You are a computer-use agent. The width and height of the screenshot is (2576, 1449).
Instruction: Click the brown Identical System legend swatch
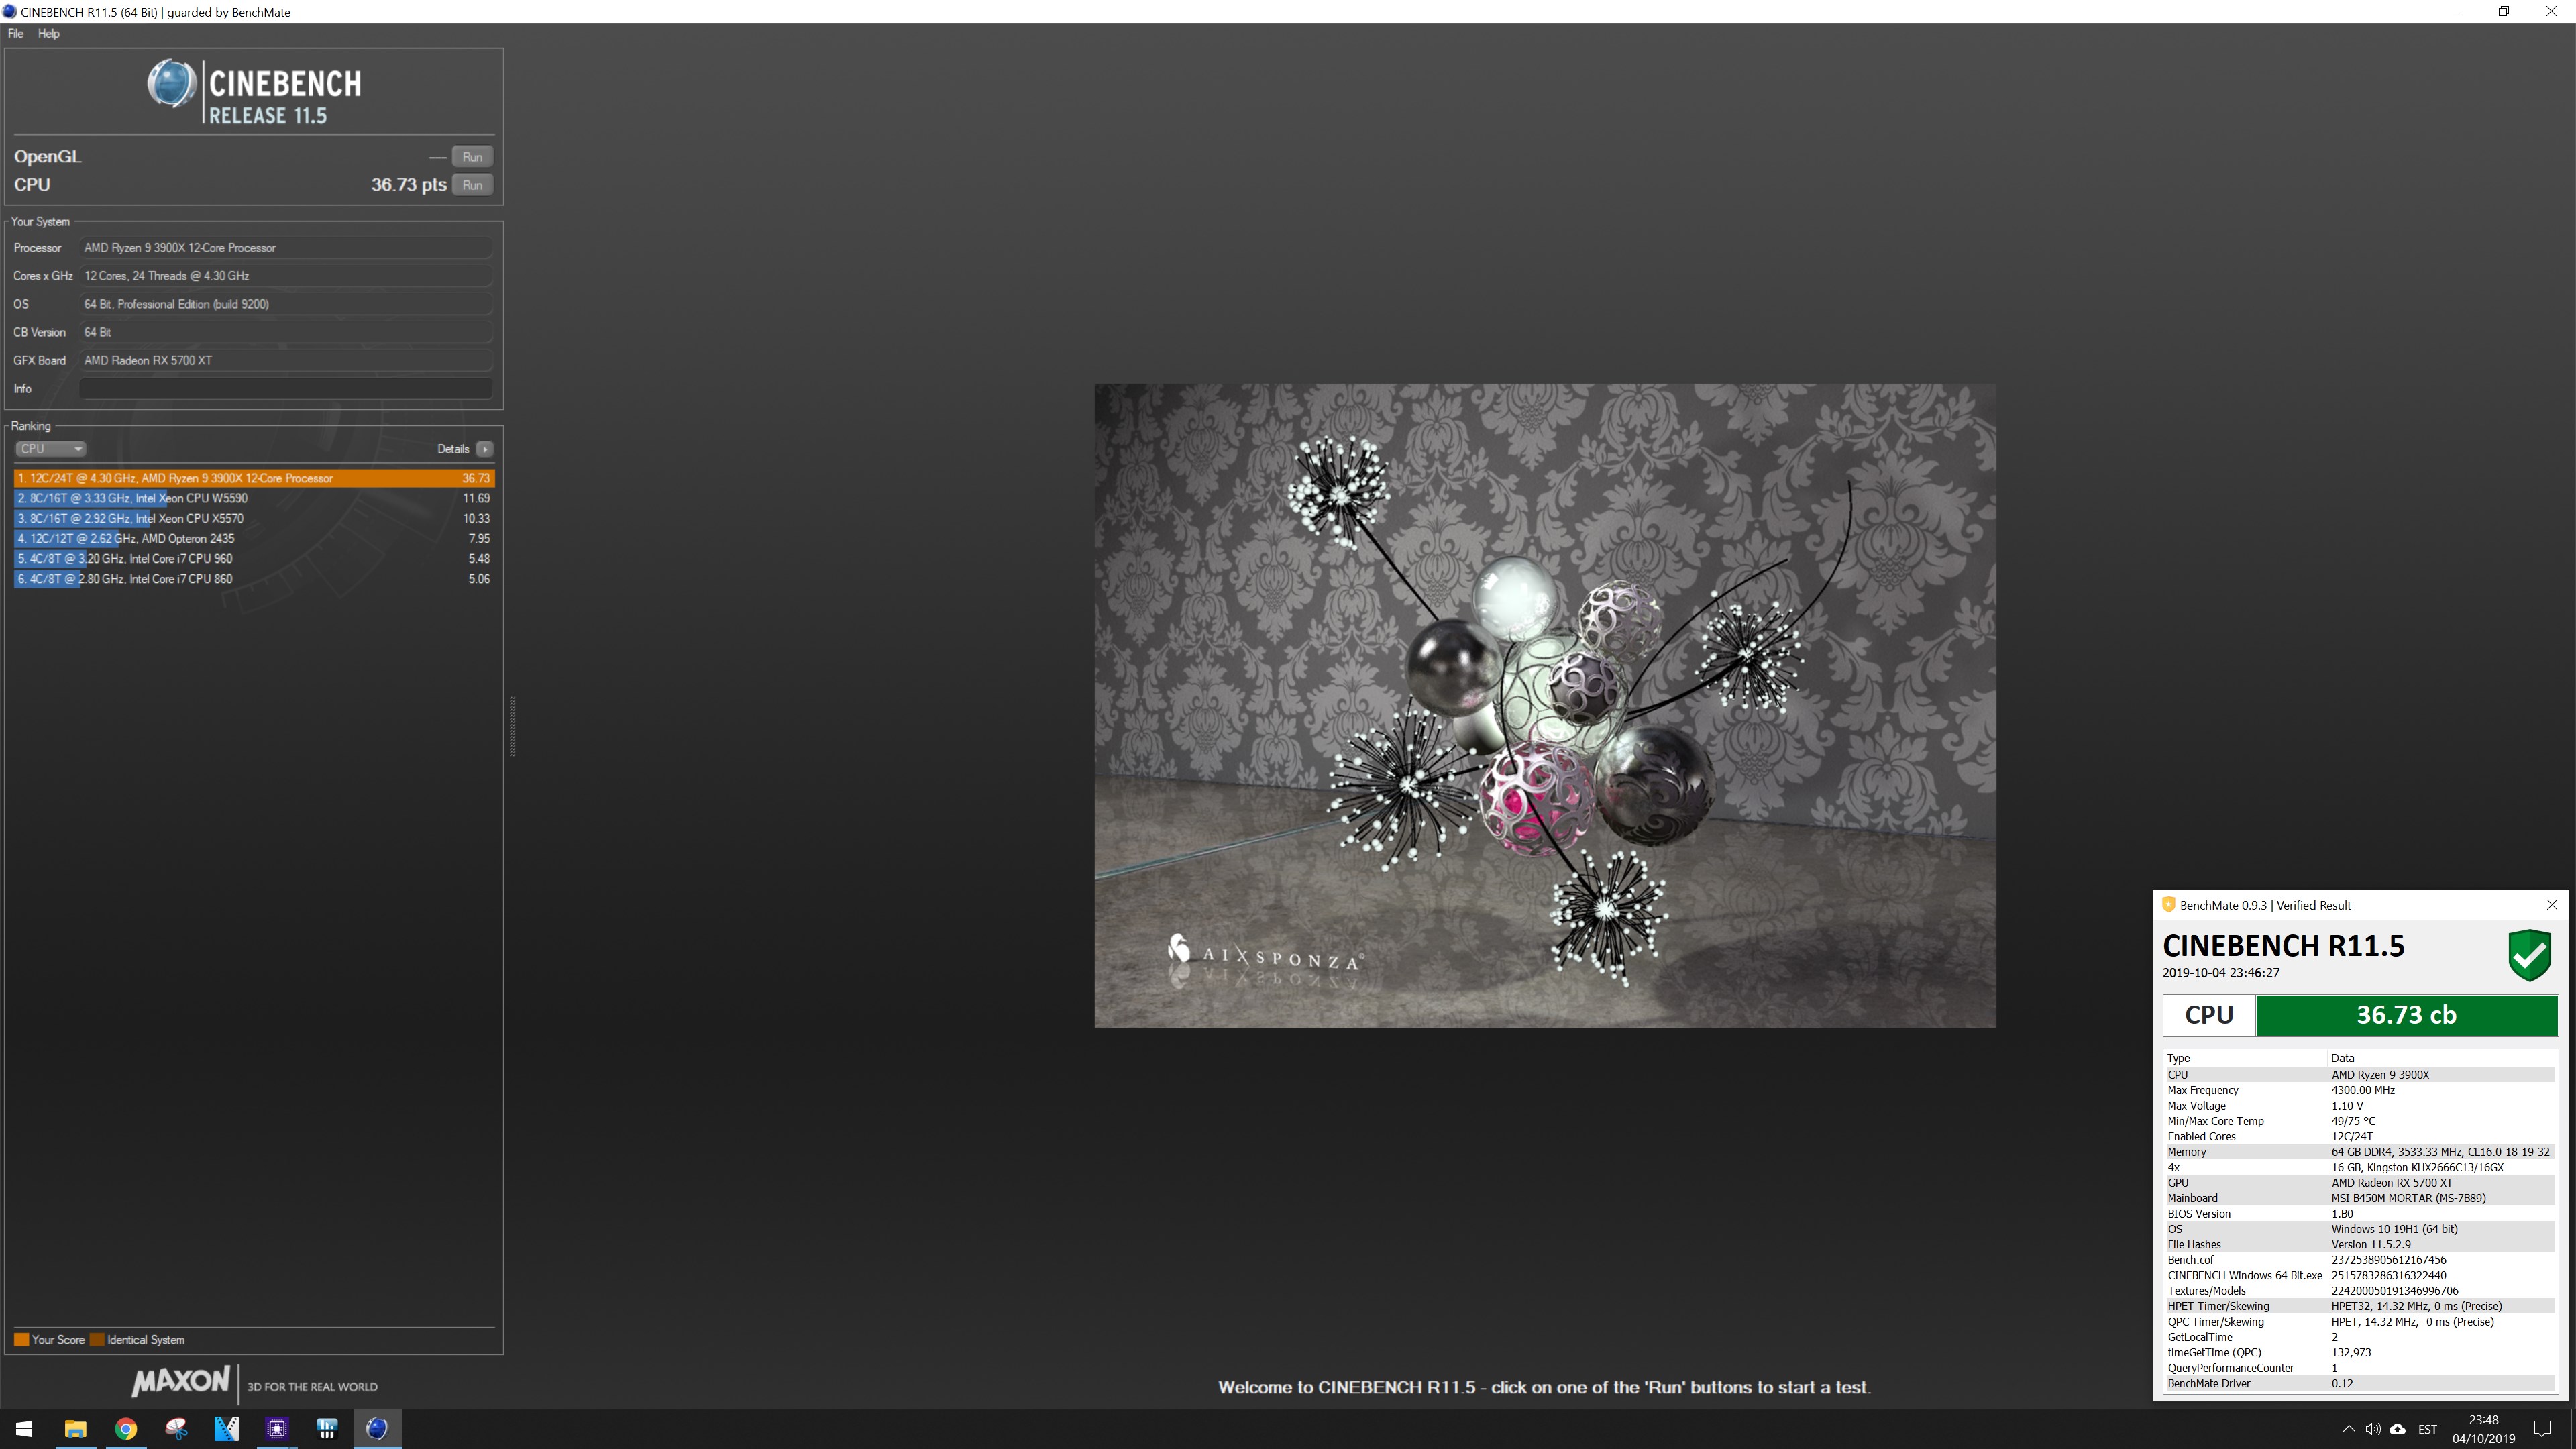(97, 1340)
